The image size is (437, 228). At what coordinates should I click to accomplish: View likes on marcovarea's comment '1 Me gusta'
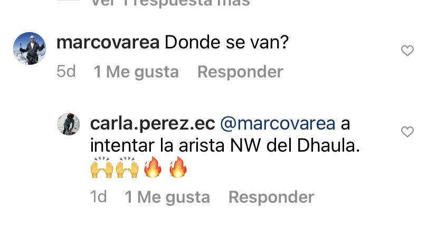[136, 72]
